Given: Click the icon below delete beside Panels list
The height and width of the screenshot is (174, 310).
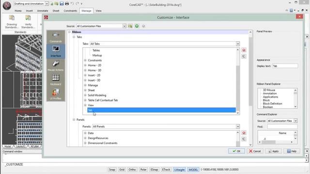Looking at the screenshot, I should tap(244, 139).
